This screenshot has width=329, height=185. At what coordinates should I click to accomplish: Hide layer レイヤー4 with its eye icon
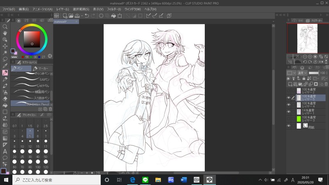point(288,104)
